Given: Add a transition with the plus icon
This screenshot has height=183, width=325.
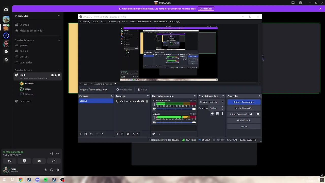Looking at the screenshot, I should (x=212, y=114).
